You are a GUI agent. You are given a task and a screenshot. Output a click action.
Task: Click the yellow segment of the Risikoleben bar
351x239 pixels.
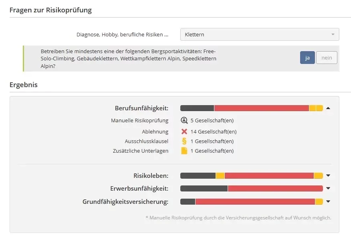click(220, 175)
